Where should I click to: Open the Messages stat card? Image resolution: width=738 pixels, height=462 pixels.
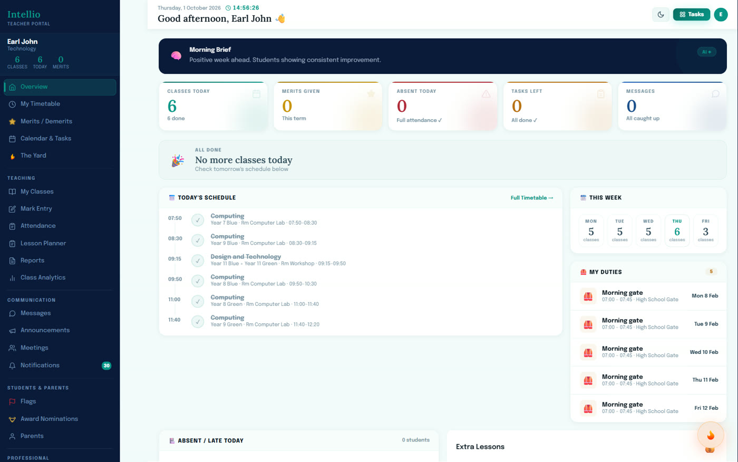tap(672, 106)
